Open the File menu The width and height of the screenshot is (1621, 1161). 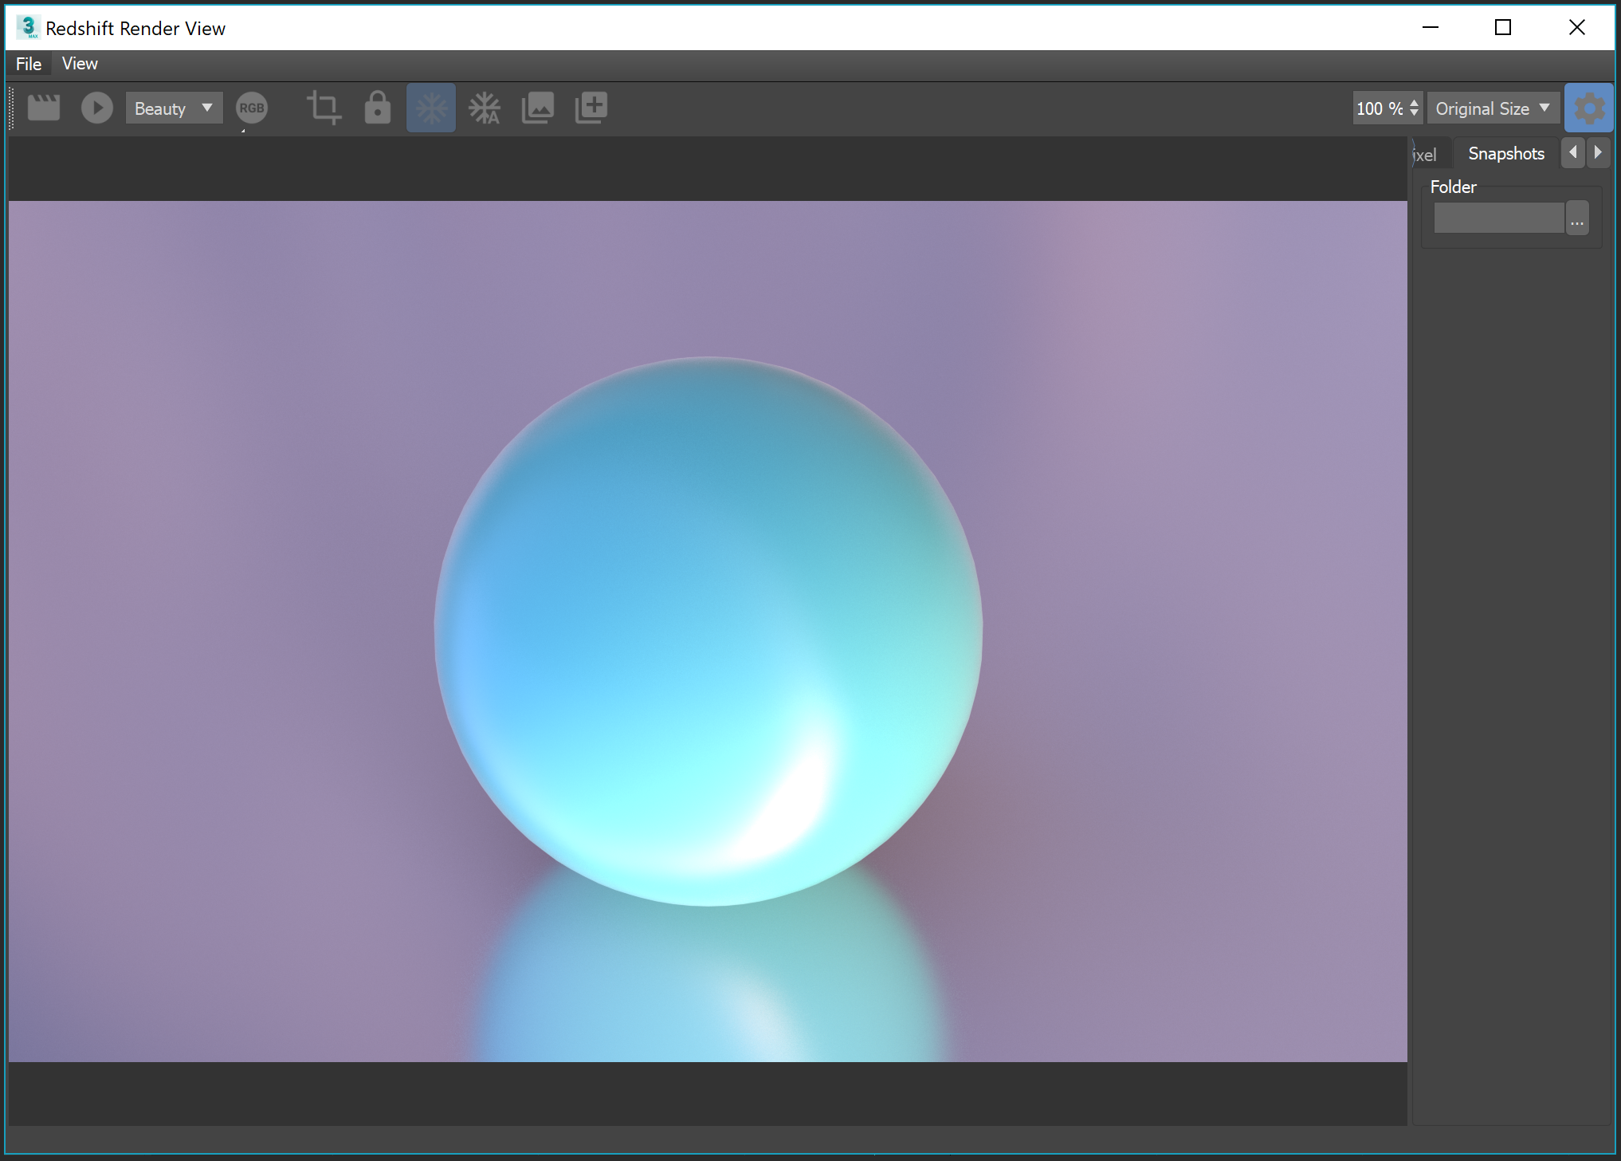(29, 64)
